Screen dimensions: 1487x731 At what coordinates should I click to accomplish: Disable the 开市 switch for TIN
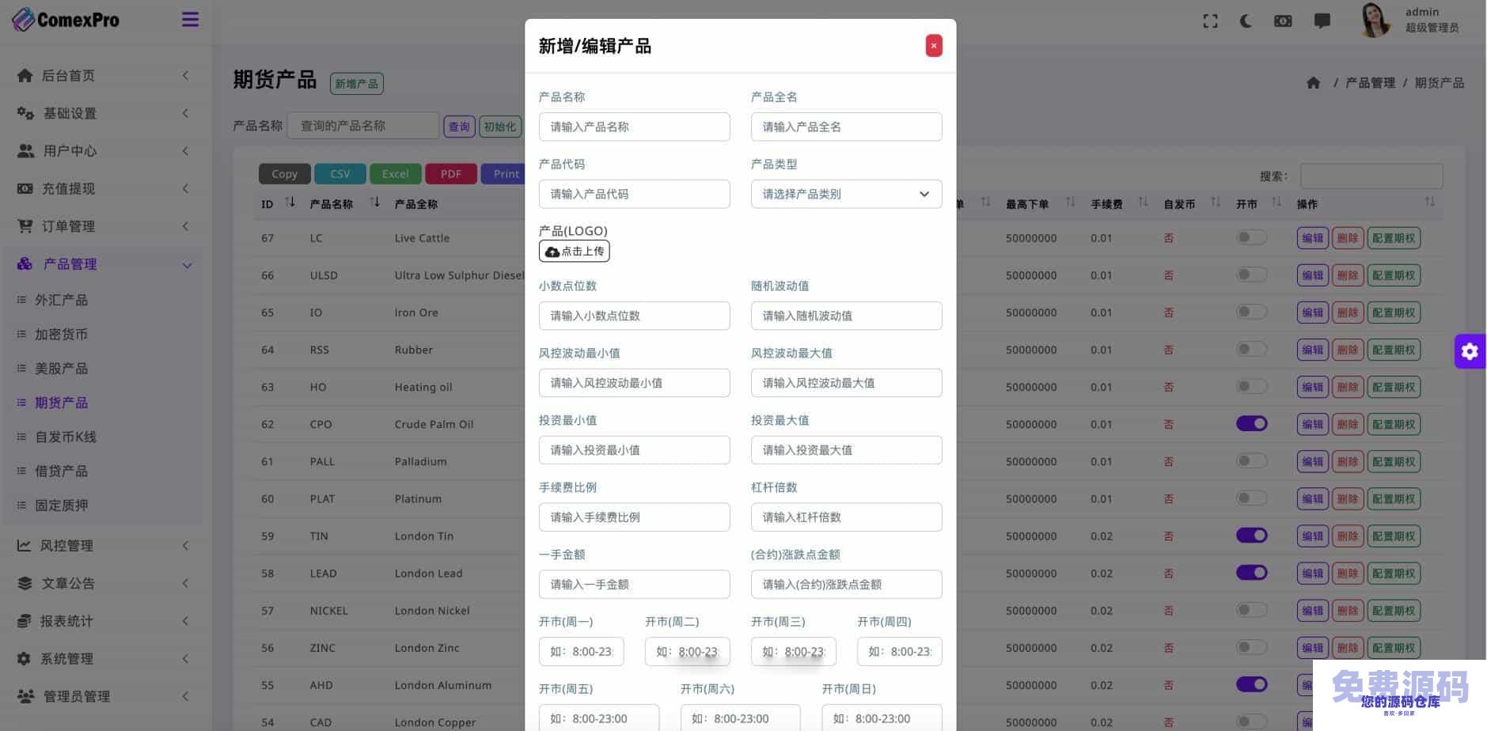[1251, 536]
